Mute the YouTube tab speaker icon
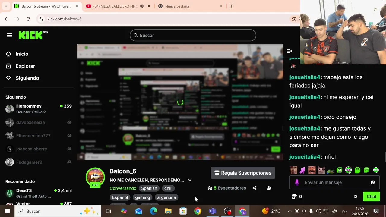 tap(142, 6)
